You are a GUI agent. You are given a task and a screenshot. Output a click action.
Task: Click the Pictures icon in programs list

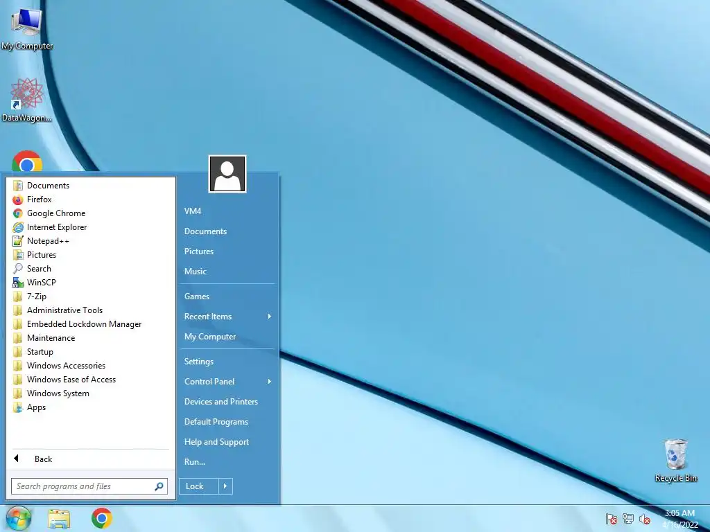(x=17, y=255)
